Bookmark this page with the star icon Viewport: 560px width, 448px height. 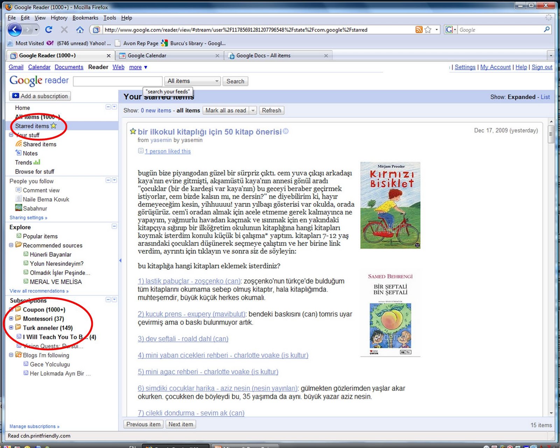click(428, 30)
